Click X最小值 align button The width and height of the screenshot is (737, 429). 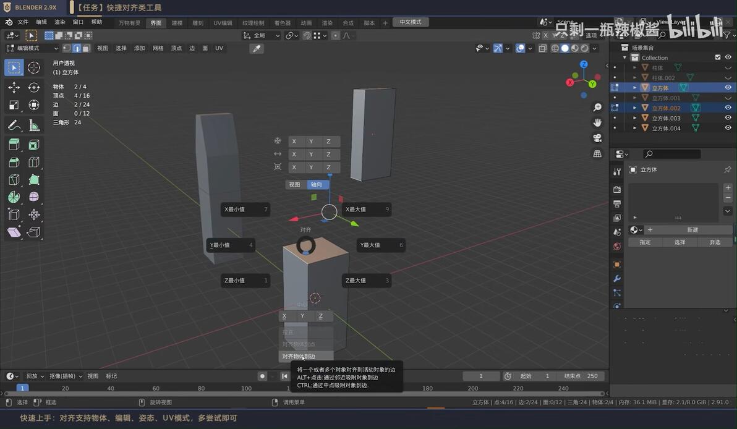click(x=245, y=209)
